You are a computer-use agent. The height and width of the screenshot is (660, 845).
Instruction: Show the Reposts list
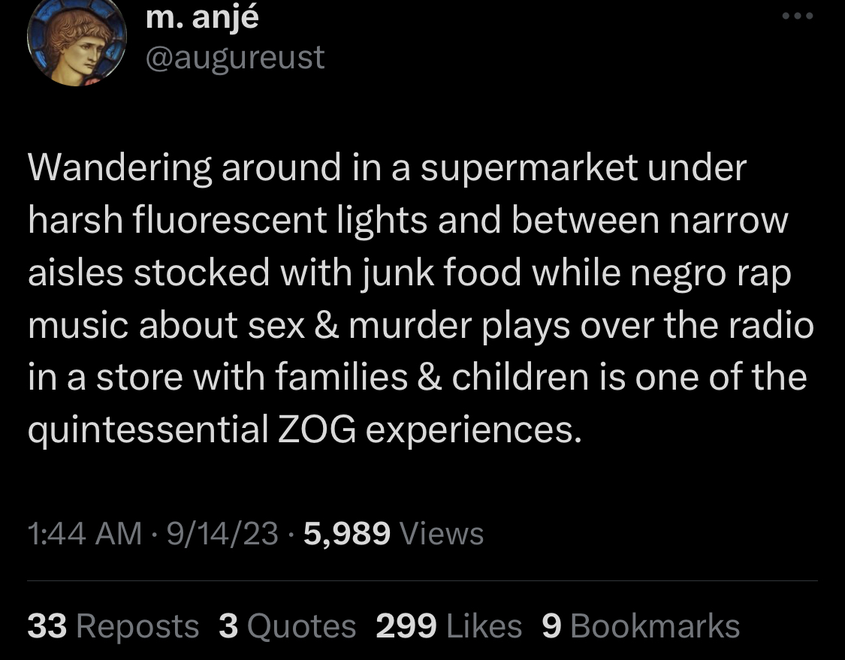pyautogui.click(x=137, y=626)
